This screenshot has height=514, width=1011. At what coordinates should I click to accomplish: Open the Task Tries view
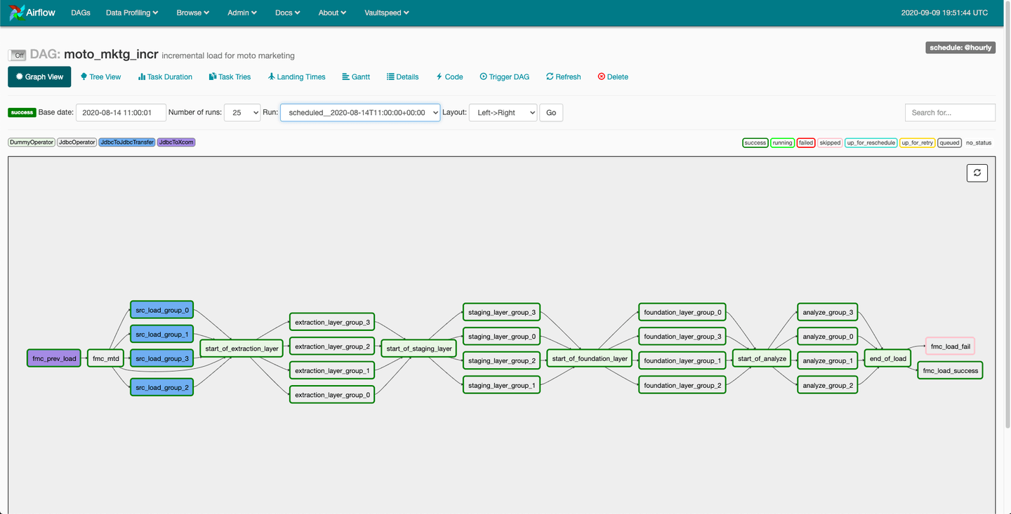tap(230, 76)
